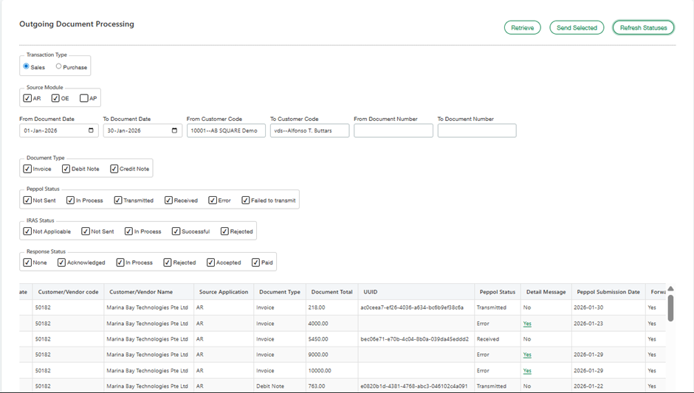Open Yes detail link for 4000.00 invoice

[527, 324]
